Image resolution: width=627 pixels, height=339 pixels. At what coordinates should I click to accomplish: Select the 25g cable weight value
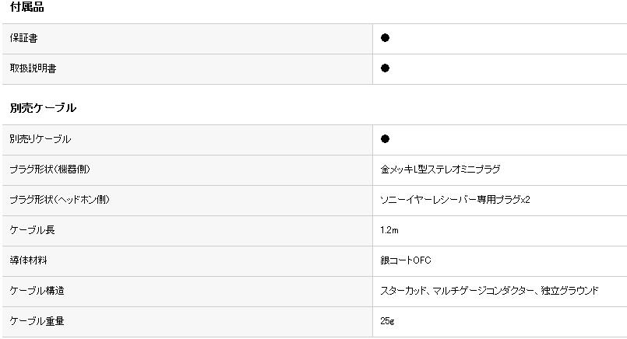click(388, 321)
